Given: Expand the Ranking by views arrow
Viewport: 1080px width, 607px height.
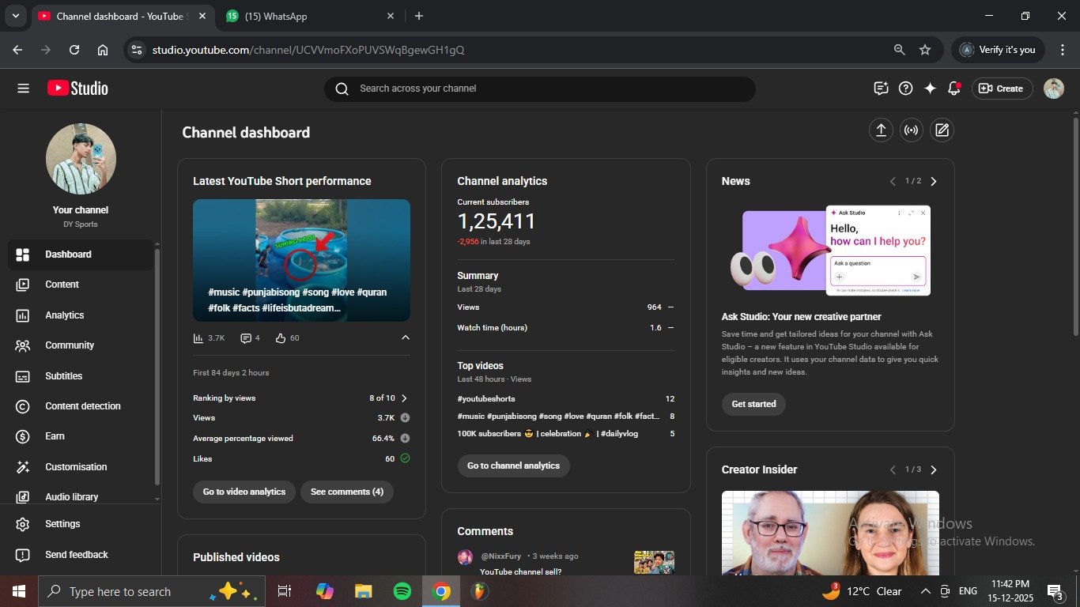Looking at the screenshot, I should click(x=405, y=398).
